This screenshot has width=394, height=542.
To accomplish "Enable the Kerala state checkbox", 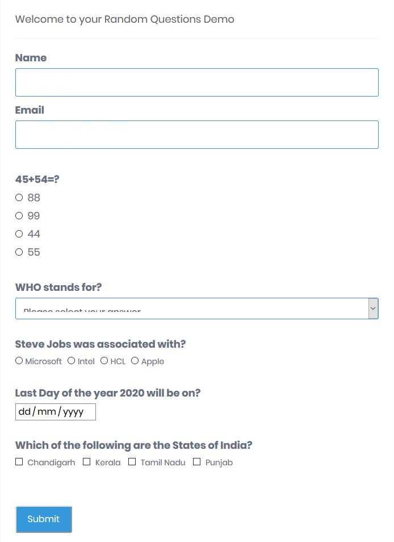I will click(x=86, y=461).
